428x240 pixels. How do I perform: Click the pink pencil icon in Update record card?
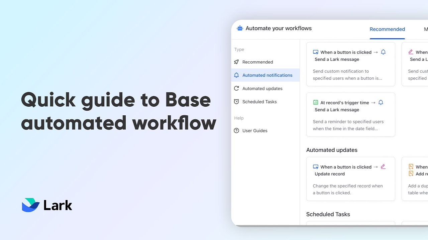click(x=383, y=167)
